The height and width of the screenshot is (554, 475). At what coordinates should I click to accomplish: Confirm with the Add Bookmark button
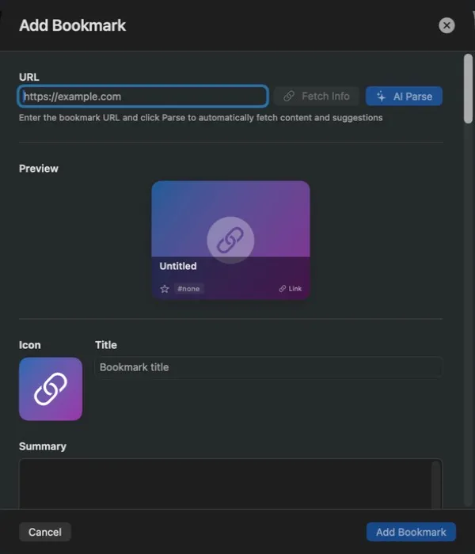coord(411,532)
